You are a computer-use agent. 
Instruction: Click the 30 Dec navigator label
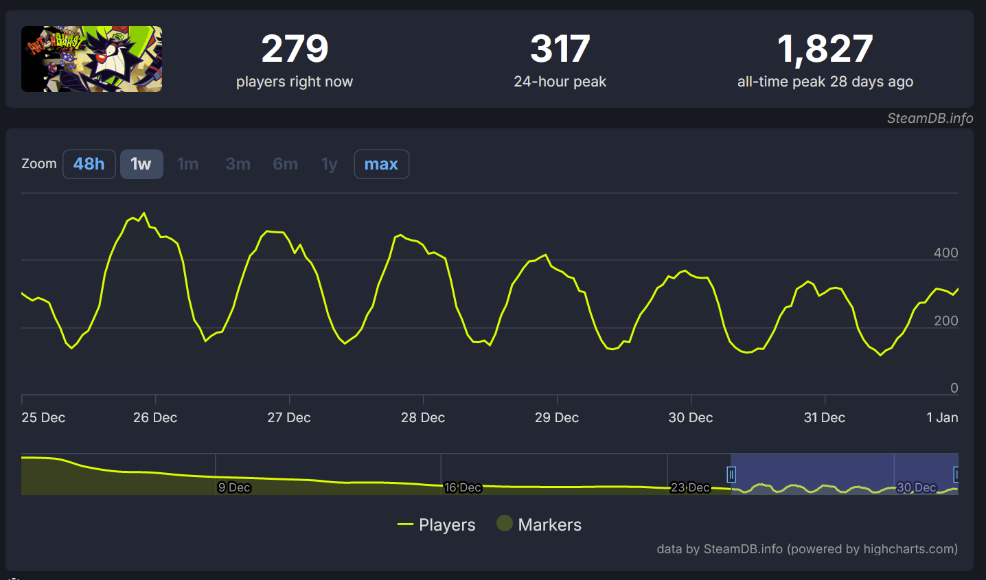(917, 487)
